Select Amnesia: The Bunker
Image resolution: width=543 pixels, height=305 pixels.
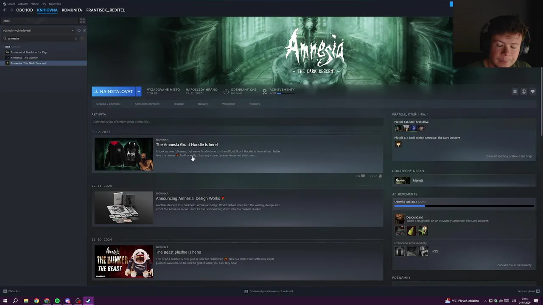coord(24,58)
